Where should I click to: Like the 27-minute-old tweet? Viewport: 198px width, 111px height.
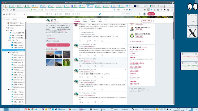coord(95,77)
